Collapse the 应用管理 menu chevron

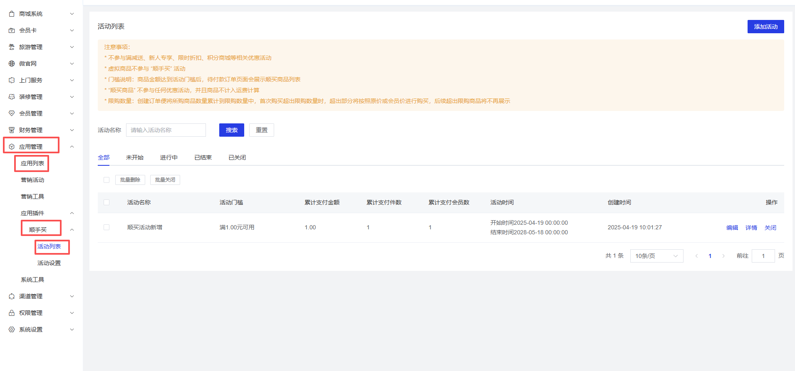click(72, 147)
